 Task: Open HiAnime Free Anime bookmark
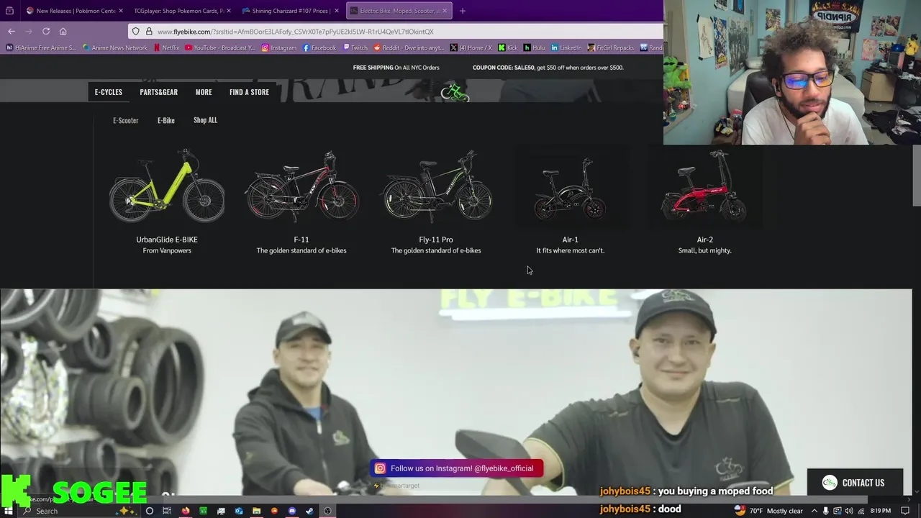click(41, 47)
